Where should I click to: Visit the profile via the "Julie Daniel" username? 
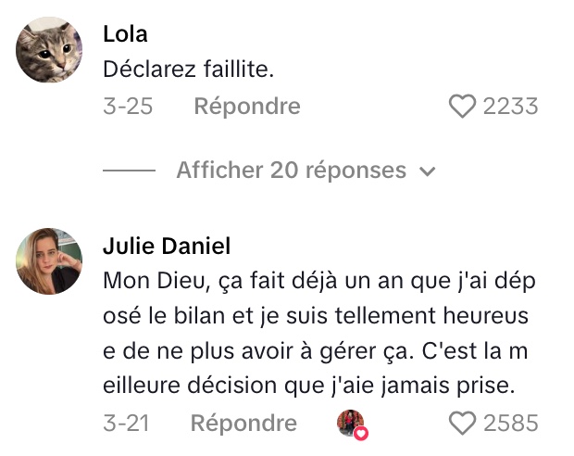tap(167, 246)
